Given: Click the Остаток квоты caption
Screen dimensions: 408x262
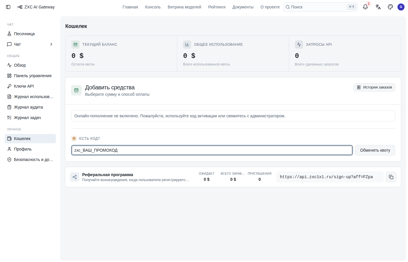Looking at the screenshot, I should [x=83, y=64].
